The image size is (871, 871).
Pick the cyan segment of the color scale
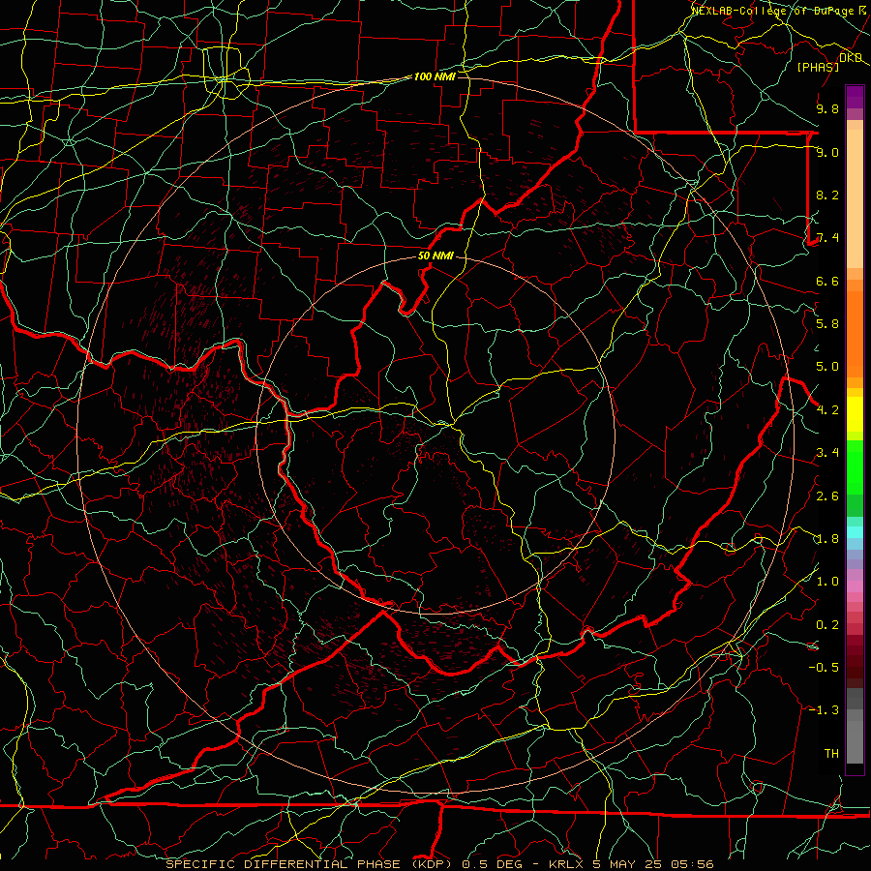click(855, 531)
